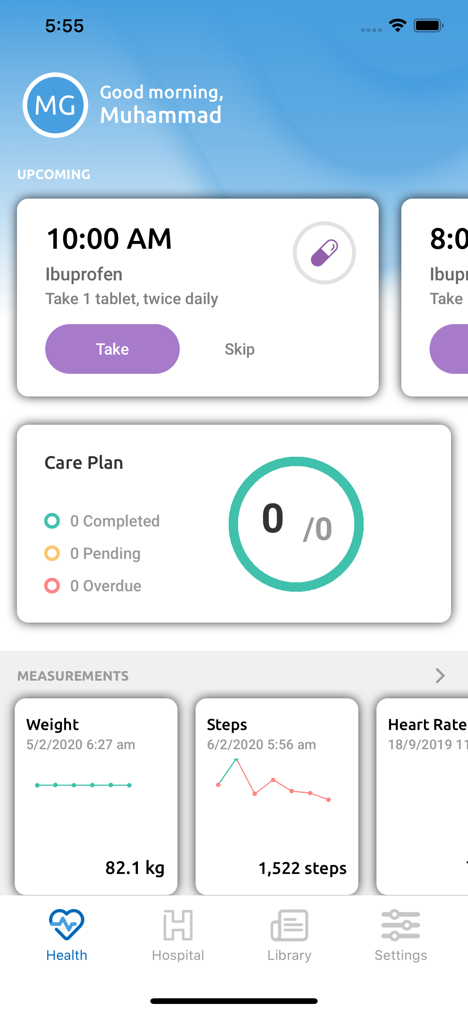Tap the Wi-Fi status icon
Image resolution: width=468 pixels, height=1013 pixels.
click(x=398, y=26)
